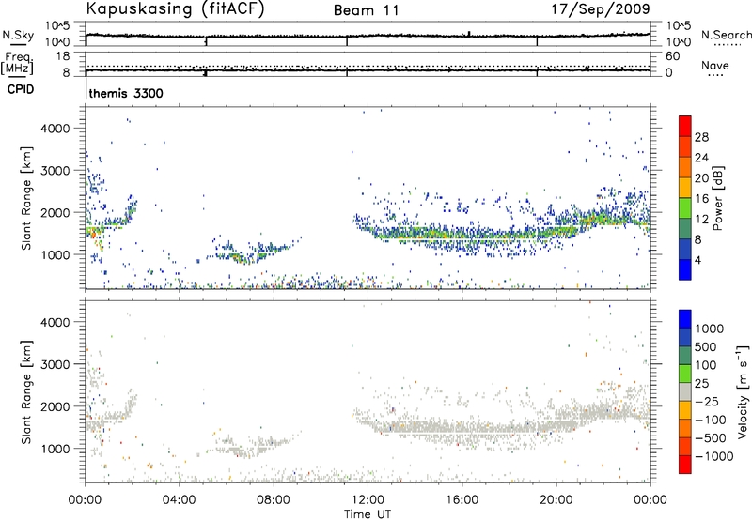This screenshot has height=520, width=752.
Task: Click the Freq. [MHz] axis label
Action: (x=17, y=64)
